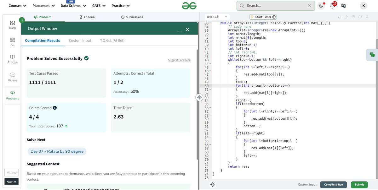
Task: Collapse sidebar with green arrow circle
Action: 22,20
